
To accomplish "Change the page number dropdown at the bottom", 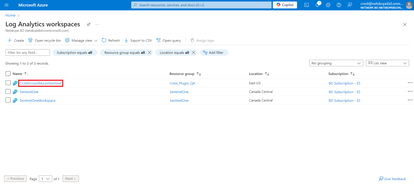I will (45, 178).
